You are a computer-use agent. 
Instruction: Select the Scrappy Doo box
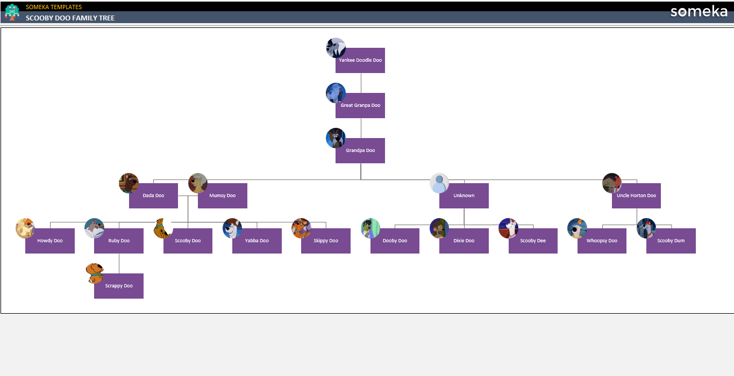tap(119, 286)
